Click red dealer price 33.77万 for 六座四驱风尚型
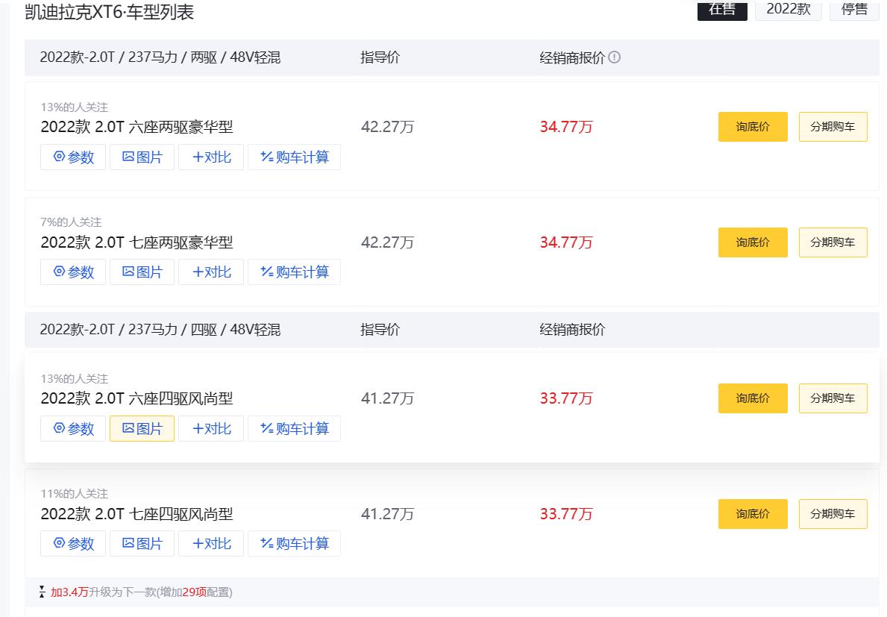The image size is (887, 617). [566, 398]
